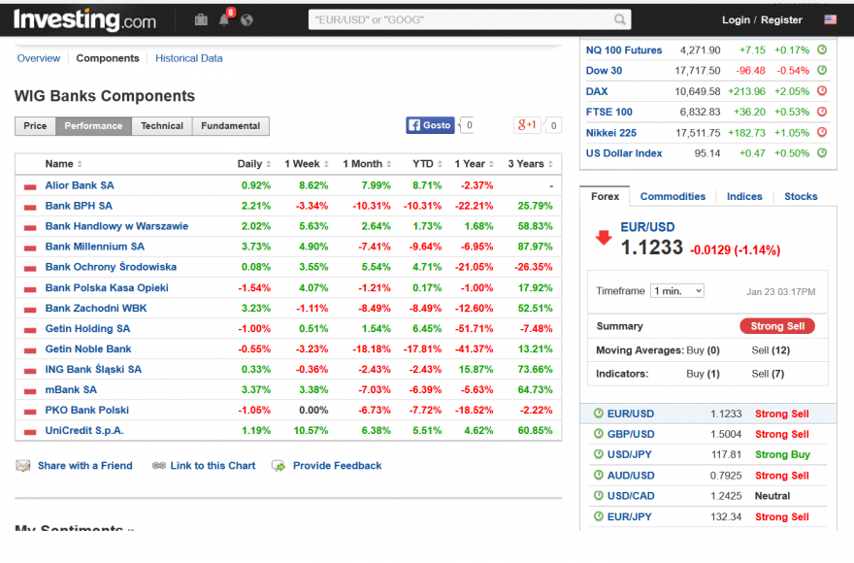Click the chain icon for Link to this Chart

[159, 465]
